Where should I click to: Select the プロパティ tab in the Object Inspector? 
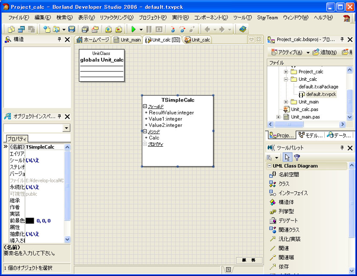tap(16, 138)
